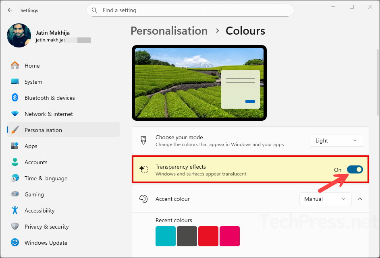Viewport: 380px width, 258px height.
Task: Click the Personalisation breadcrumb link
Action: point(169,31)
